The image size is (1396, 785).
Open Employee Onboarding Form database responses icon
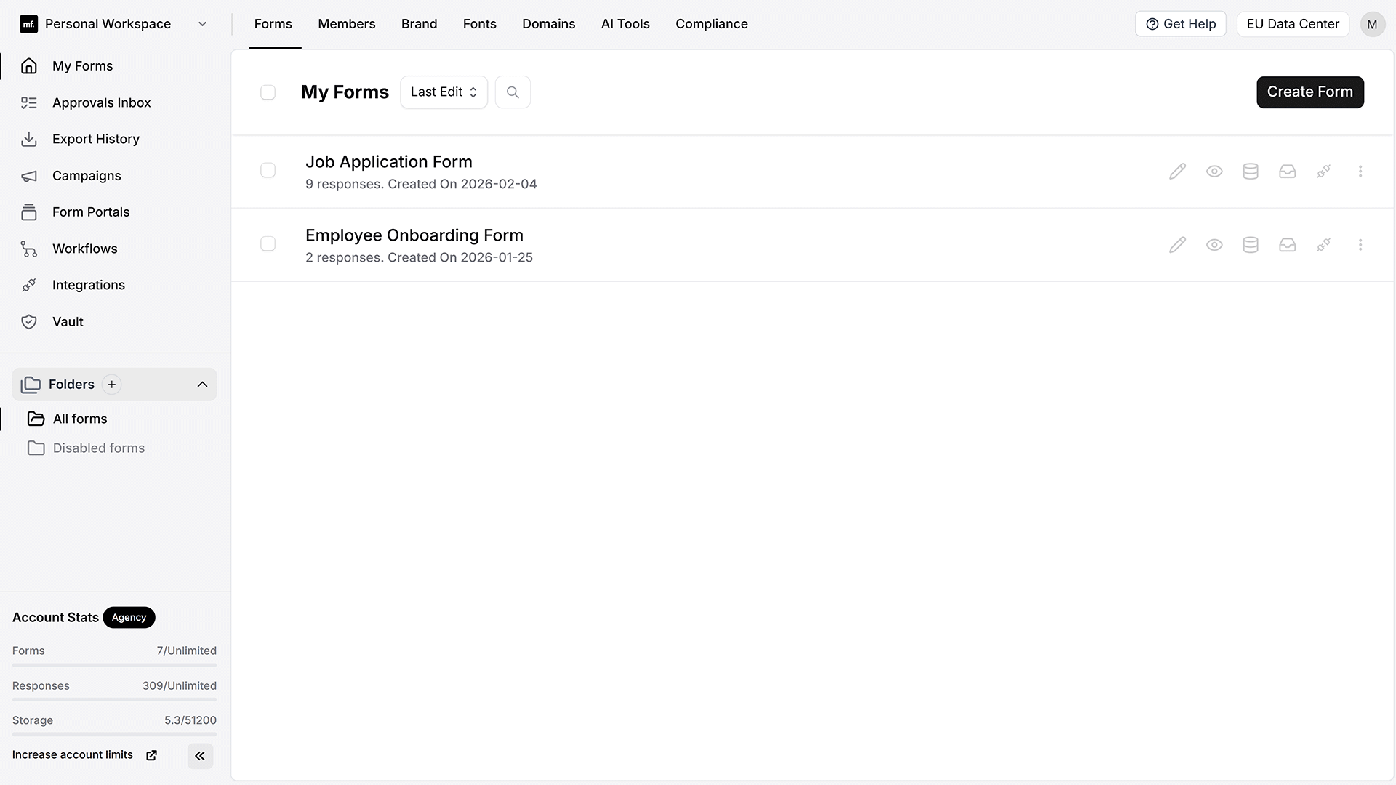[1251, 245]
